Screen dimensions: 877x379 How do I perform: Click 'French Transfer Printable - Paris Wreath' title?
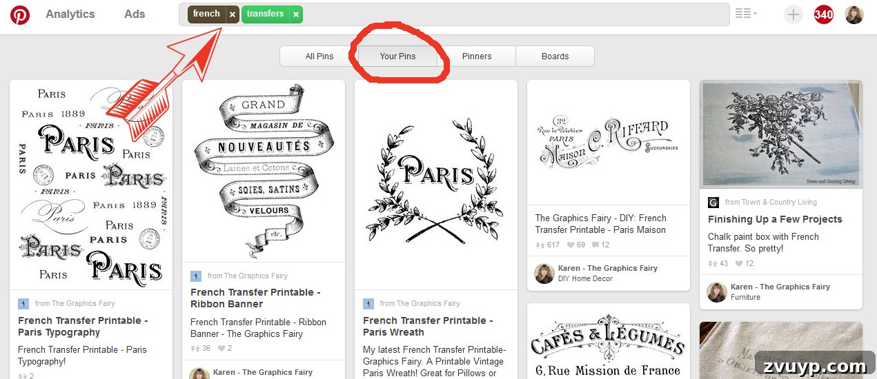pyautogui.click(x=428, y=326)
